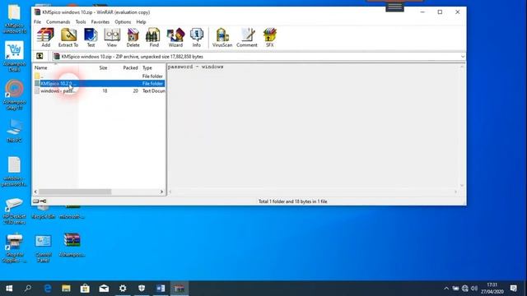Click the network icon in the system tray
This screenshot has height=296, width=527.
[x=464, y=289]
